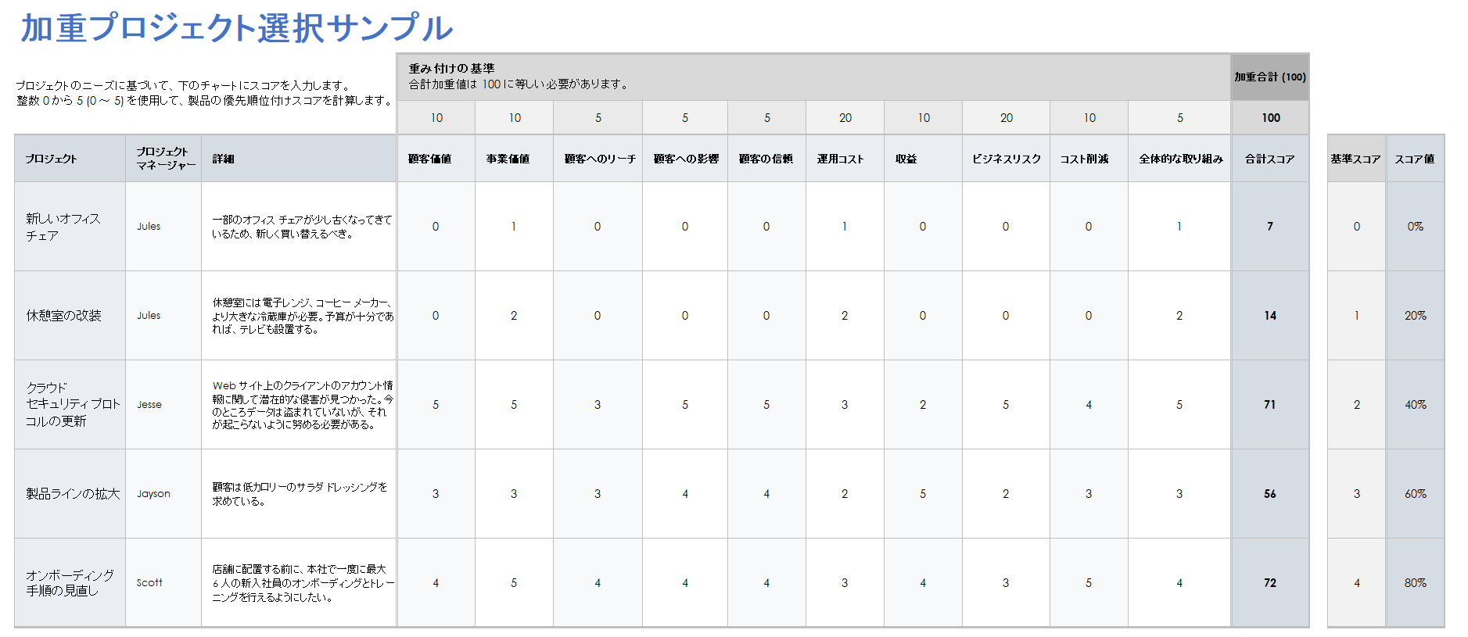
Task: Select the プロジェクト column header
Action: tap(70, 159)
